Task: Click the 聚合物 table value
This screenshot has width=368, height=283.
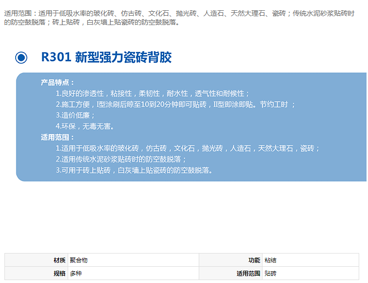Action: 79,260
